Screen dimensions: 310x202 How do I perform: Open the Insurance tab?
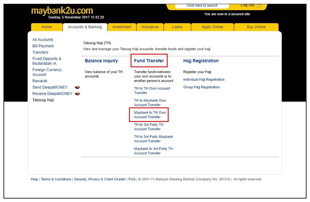tap(150, 27)
